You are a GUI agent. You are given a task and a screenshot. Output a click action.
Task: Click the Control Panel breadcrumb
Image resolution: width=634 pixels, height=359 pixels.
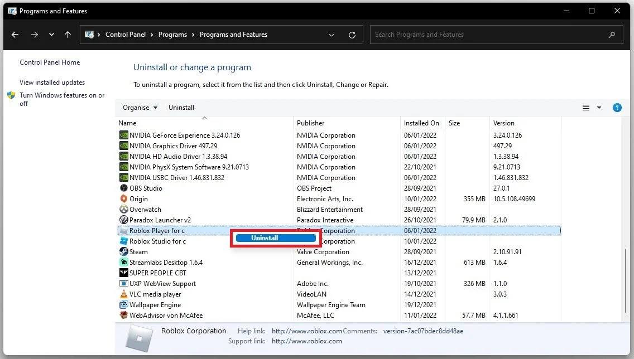pyautogui.click(x=126, y=35)
